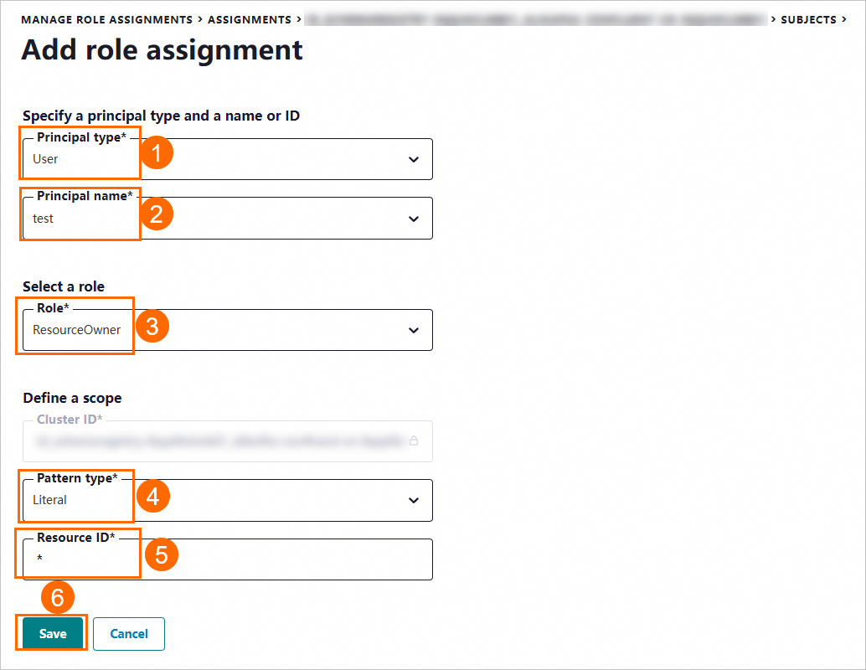Click the lock icon in Cluster ID field
Viewport: 866px width, 670px height.
tap(414, 441)
